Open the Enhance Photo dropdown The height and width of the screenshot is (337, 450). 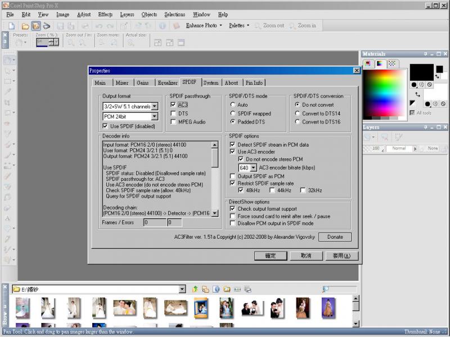[x=204, y=26]
